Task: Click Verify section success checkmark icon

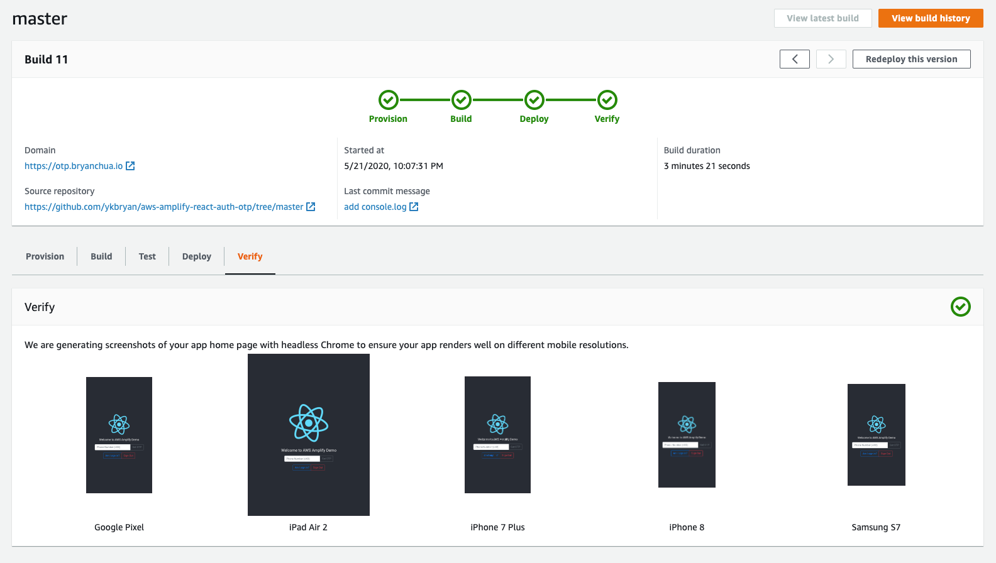Action: 960,307
